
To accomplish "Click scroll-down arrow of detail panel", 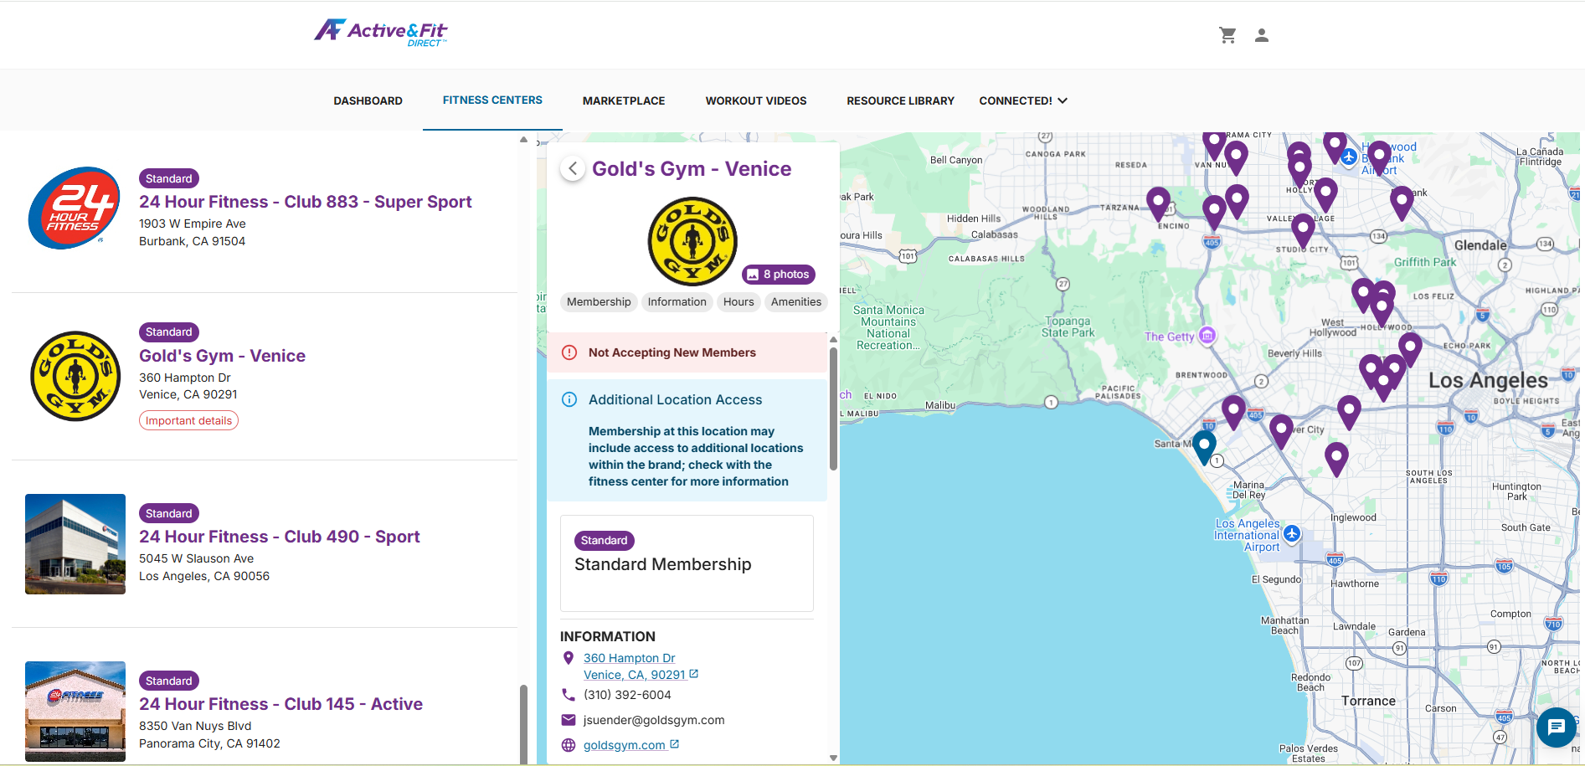I will point(833,758).
